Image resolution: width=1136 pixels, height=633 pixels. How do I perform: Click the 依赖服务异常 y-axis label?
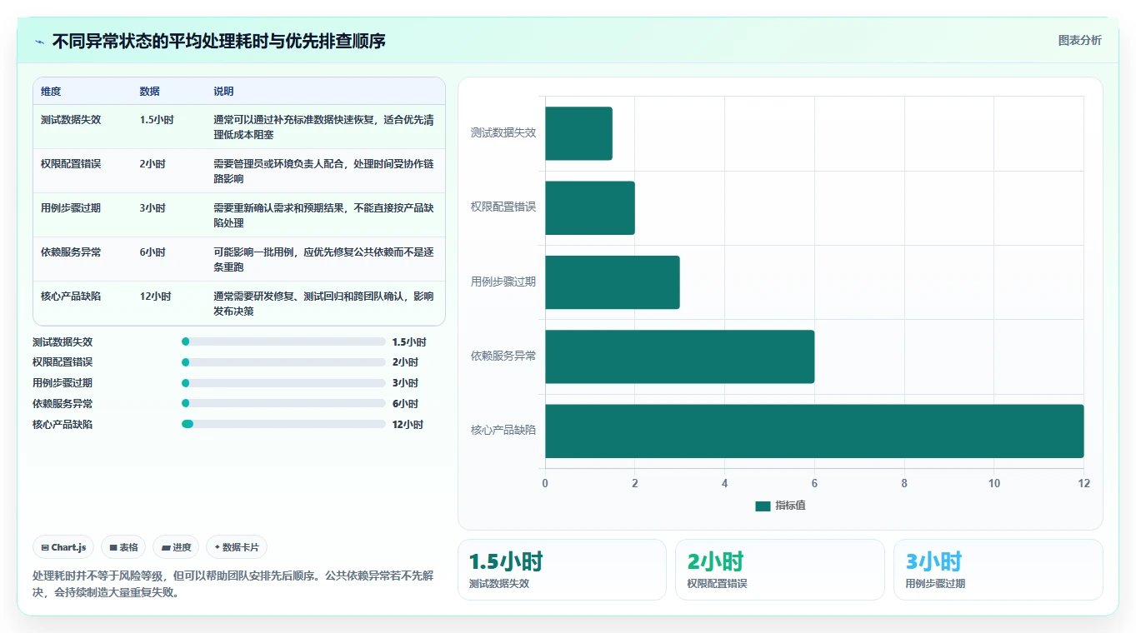click(503, 356)
